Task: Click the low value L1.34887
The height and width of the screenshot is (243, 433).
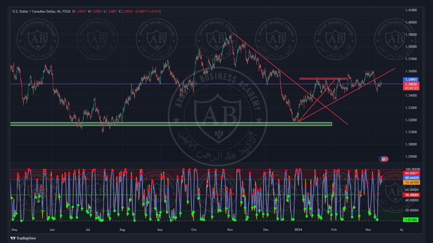Action: pyautogui.click(x=110, y=11)
